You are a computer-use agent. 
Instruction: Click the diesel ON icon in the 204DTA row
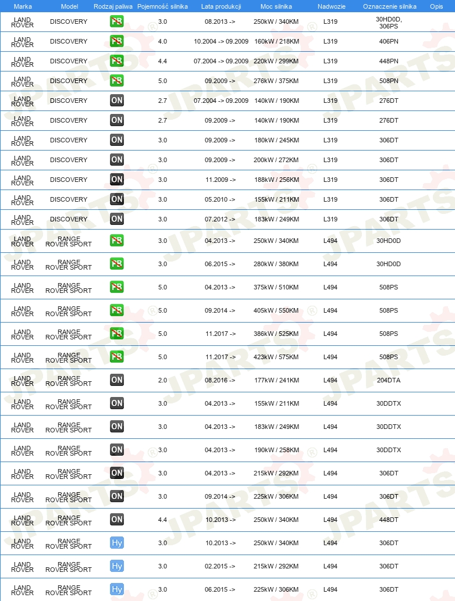[x=116, y=380]
